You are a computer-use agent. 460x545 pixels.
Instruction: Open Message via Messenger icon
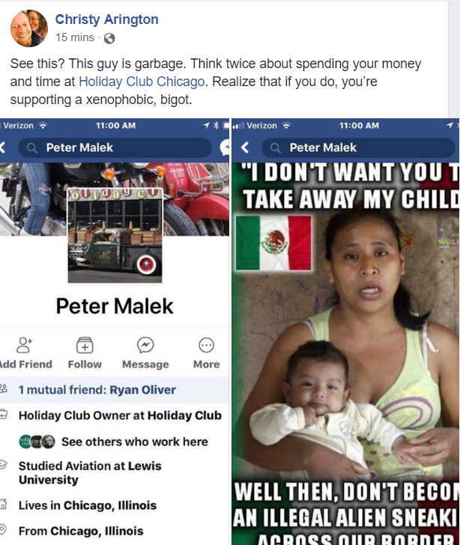pos(145,345)
